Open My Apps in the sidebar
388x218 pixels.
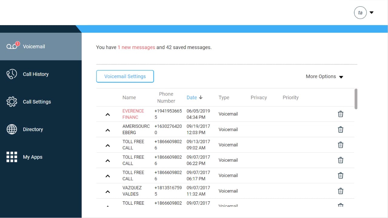click(x=41, y=157)
